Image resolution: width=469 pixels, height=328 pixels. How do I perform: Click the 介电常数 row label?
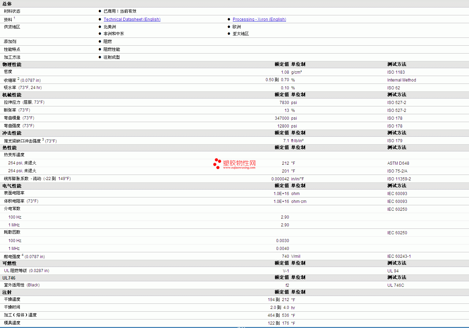(12, 209)
